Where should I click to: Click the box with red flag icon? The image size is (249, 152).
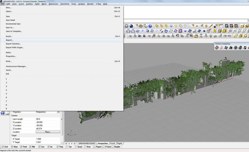(209, 31)
